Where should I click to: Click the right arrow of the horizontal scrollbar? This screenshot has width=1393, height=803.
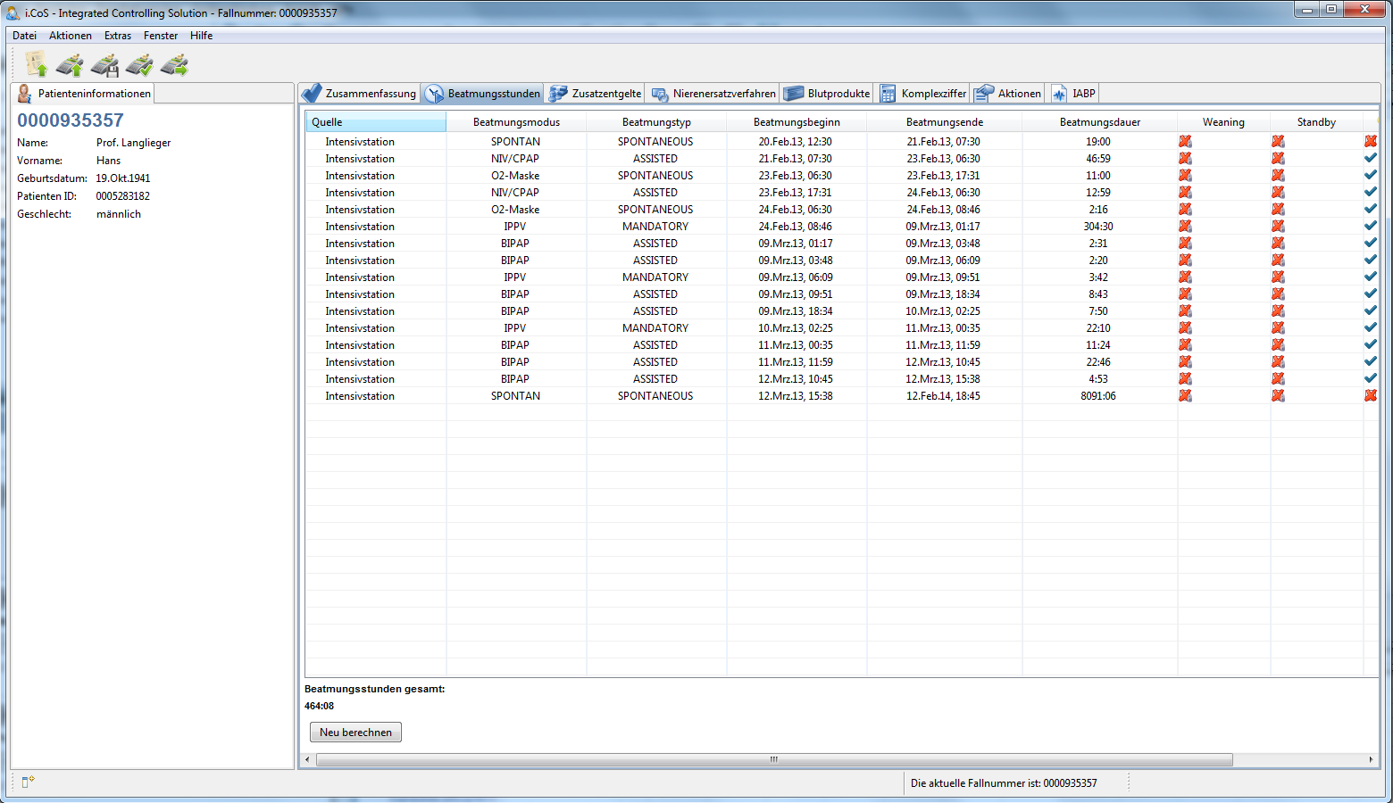(x=1371, y=759)
